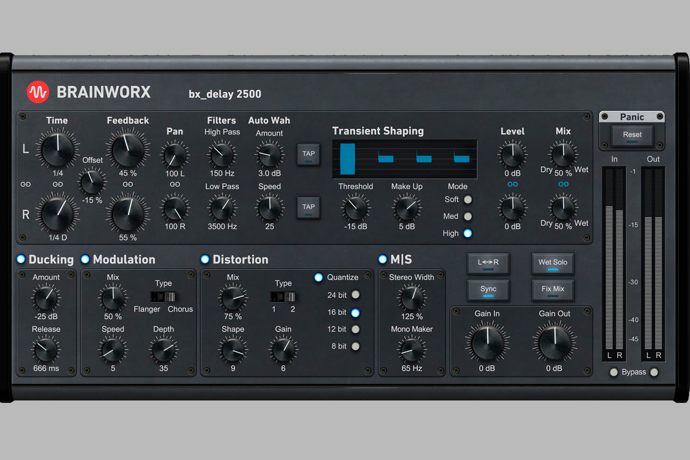Click the Ducking Release knob
Viewport: 690px width, 460px height.
46,350
